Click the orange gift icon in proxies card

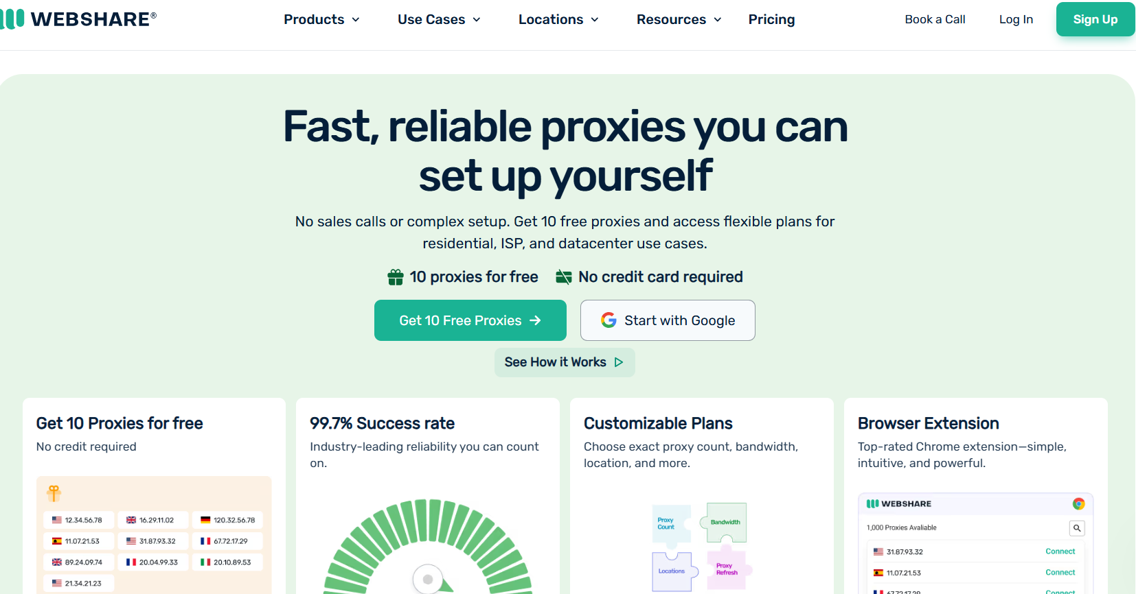pyautogui.click(x=54, y=492)
